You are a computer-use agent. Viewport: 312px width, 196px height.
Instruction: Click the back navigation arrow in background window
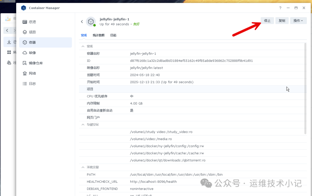click(x=7, y=30)
